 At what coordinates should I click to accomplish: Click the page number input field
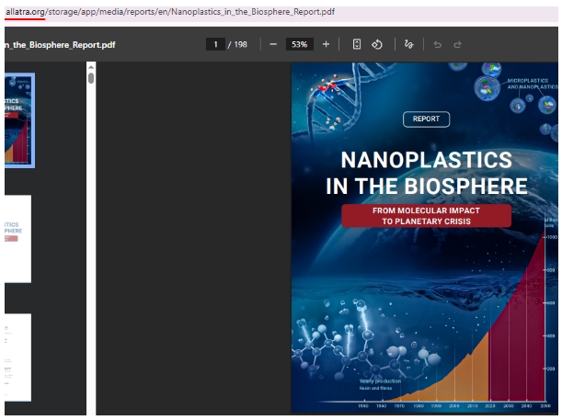click(x=215, y=44)
